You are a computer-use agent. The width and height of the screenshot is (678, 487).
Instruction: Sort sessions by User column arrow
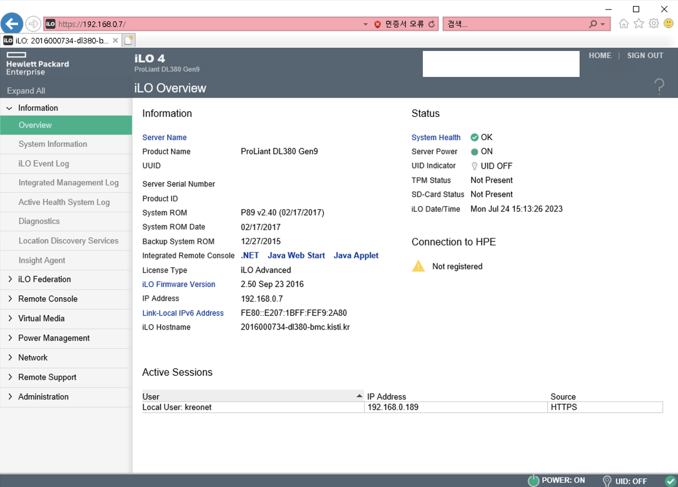359,396
